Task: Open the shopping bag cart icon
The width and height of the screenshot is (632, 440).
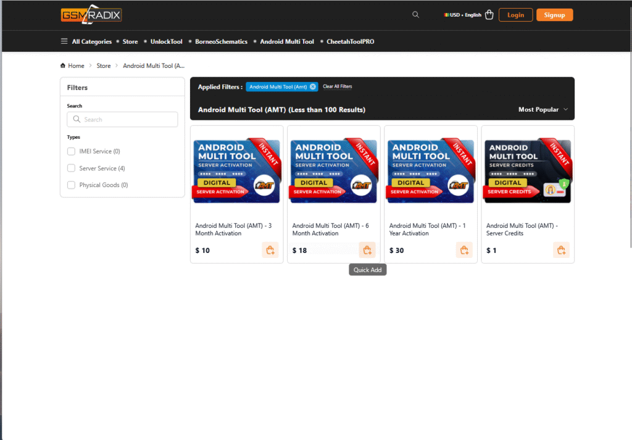Action: pyautogui.click(x=489, y=15)
